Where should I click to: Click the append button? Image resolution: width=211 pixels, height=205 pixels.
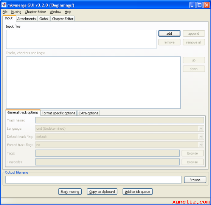click(x=194, y=33)
